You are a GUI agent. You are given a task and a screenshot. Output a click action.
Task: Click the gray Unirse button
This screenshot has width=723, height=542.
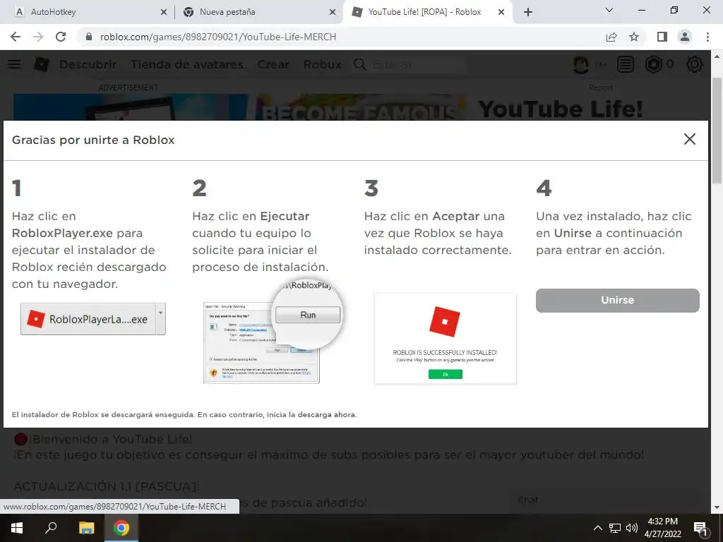(617, 300)
